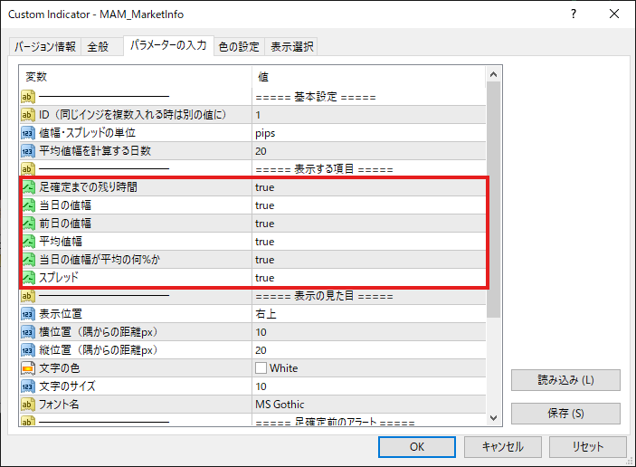Image resolution: width=636 pixels, height=467 pixels.
Task: Click the scrollbar up arrow
Action: pos(493,74)
